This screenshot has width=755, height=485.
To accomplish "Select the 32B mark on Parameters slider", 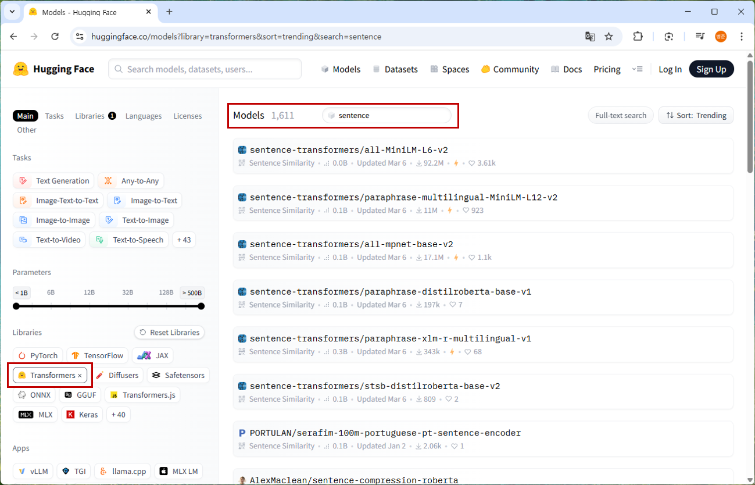I will tap(127, 293).
